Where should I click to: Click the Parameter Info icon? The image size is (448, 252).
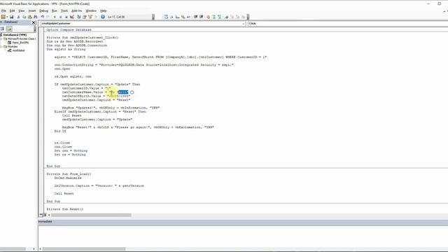coord(183,17)
